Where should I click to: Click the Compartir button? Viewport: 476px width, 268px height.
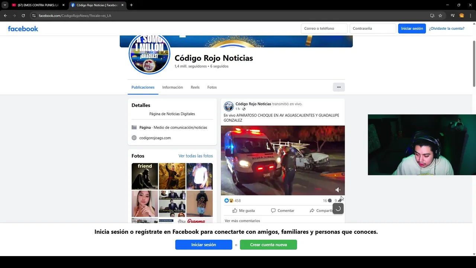322,211
